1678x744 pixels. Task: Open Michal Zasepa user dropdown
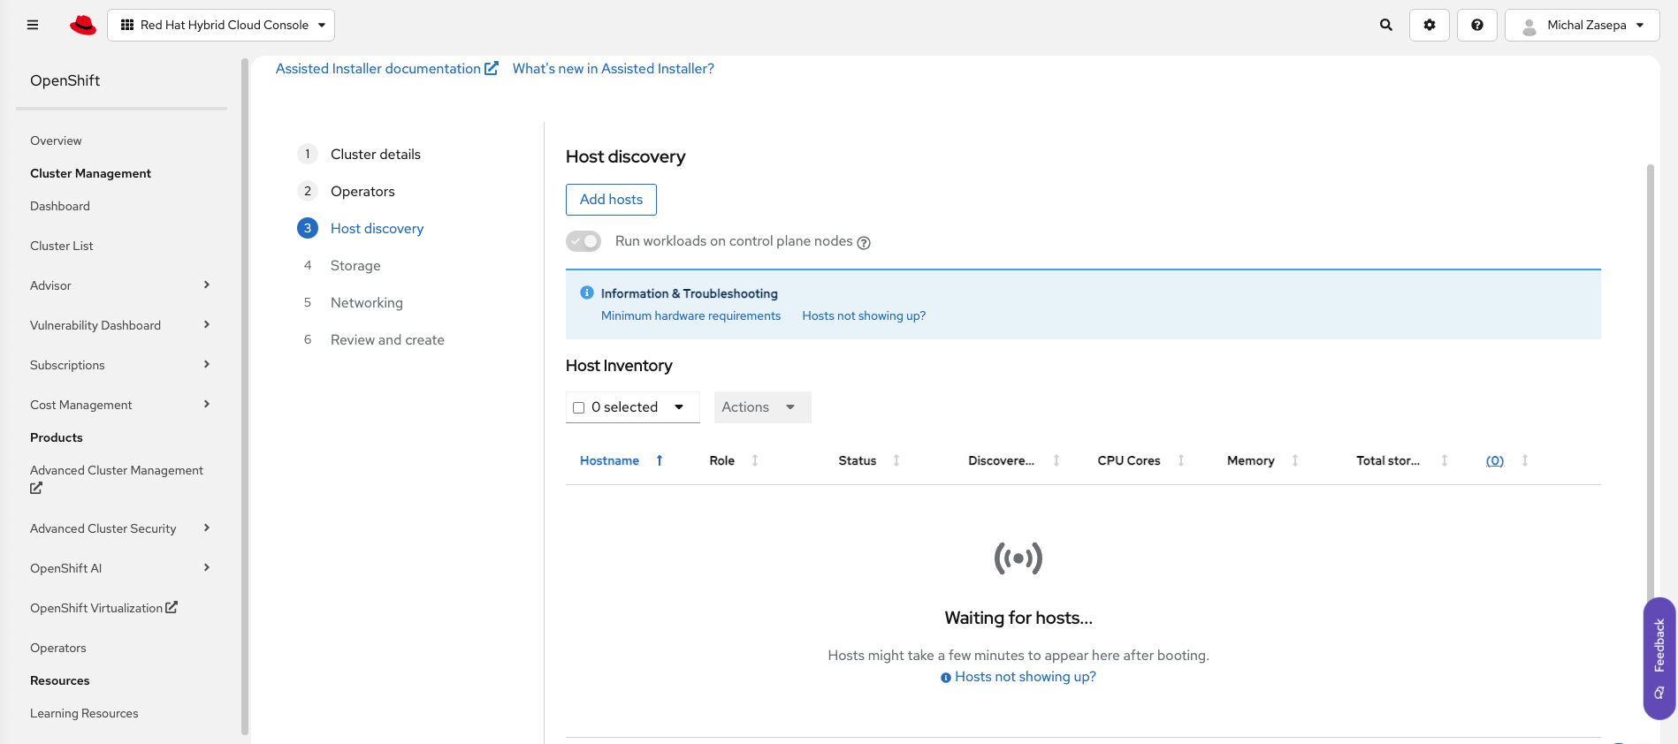click(x=1583, y=25)
